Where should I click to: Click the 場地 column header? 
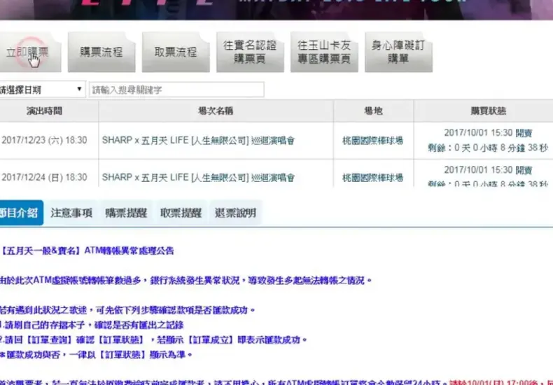(373, 111)
